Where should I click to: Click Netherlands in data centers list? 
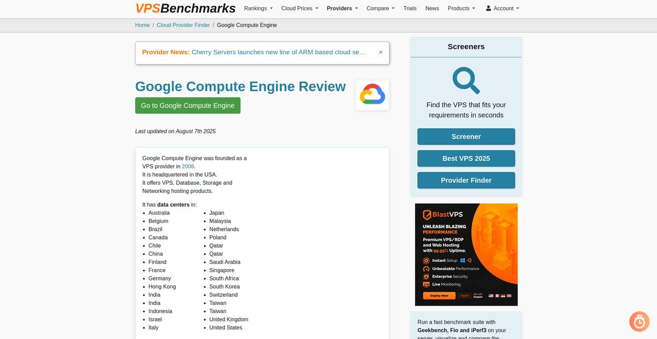tap(224, 229)
